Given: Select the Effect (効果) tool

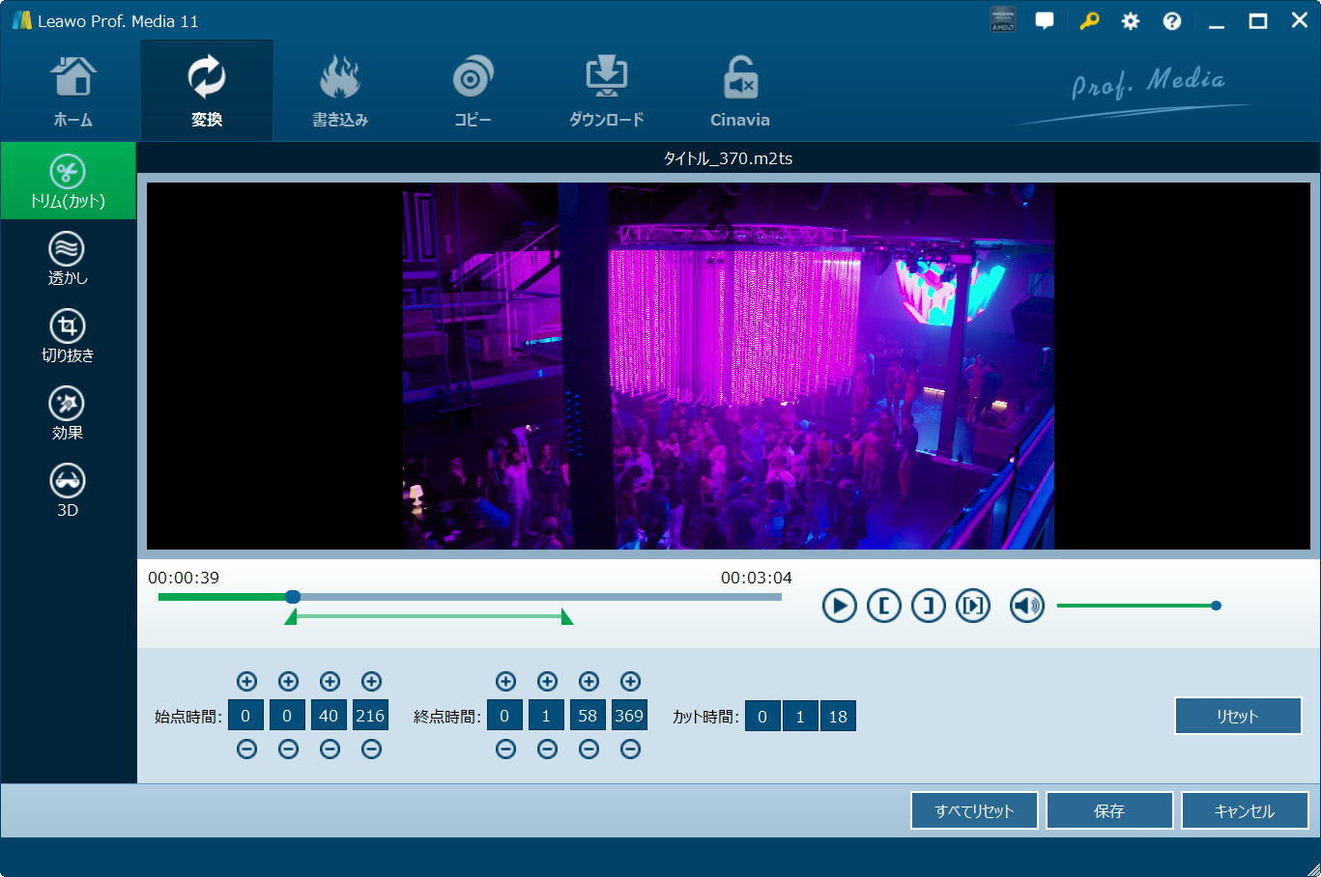Looking at the screenshot, I should coord(68,413).
